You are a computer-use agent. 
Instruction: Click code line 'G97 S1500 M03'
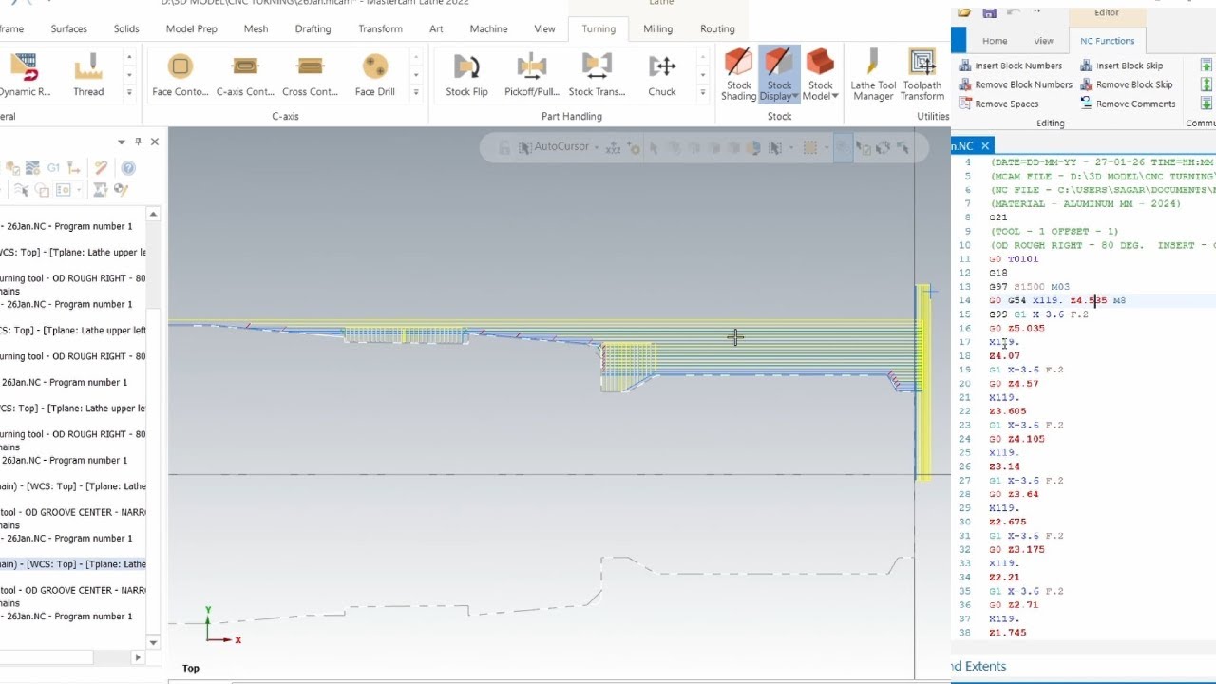tap(1029, 286)
